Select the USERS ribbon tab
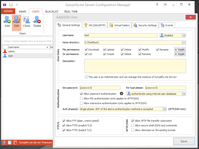The width and height of the screenshot is (199, 149). point(36,11)
